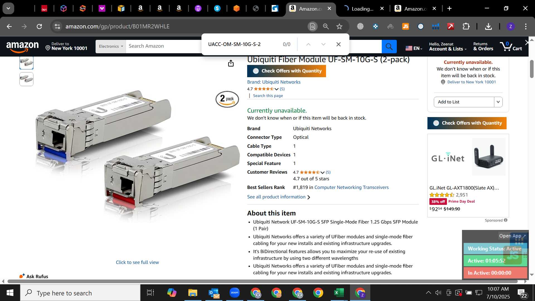
Task: Open the Add to List dropdown arrow
Action: (498, 102)
